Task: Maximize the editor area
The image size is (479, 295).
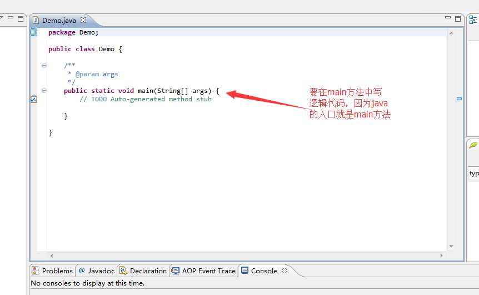Action: 458,19
